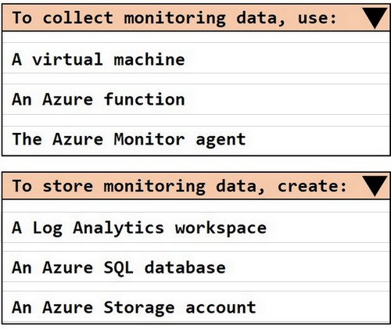Image resolution: width=391 pixels, height=329 pixels.
Task: Click the thin blank row below 'A virtual machine'
Action: pyautogui.click(x=195, y=79)
